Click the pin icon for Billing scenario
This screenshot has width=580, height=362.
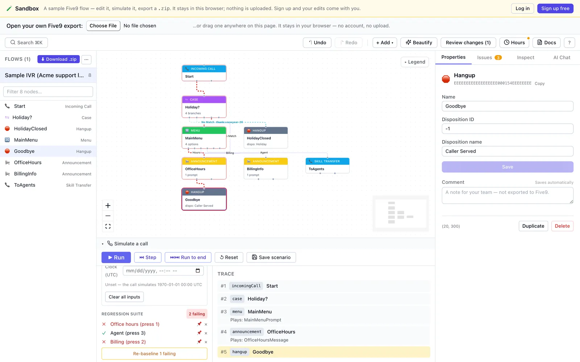pyautogui.click(x=199, y=342)
